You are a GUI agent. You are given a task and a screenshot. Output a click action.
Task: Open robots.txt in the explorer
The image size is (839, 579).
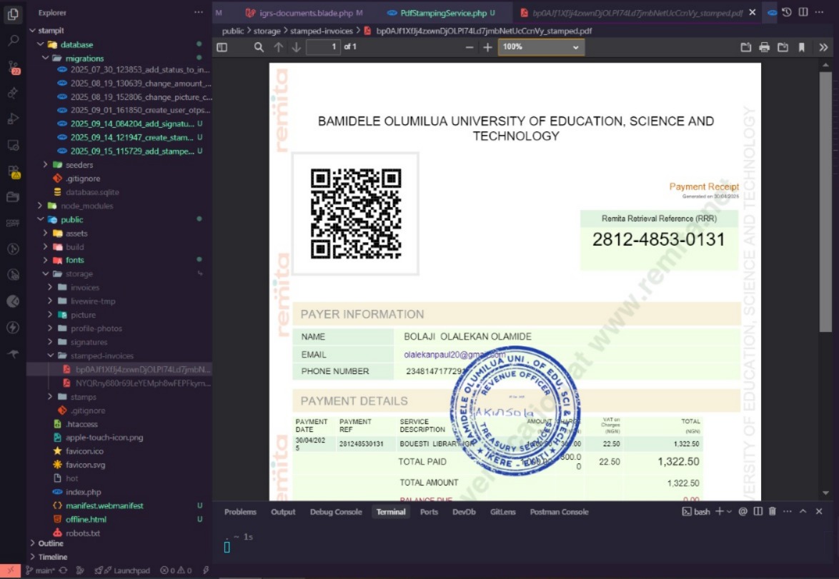(82, 533)
